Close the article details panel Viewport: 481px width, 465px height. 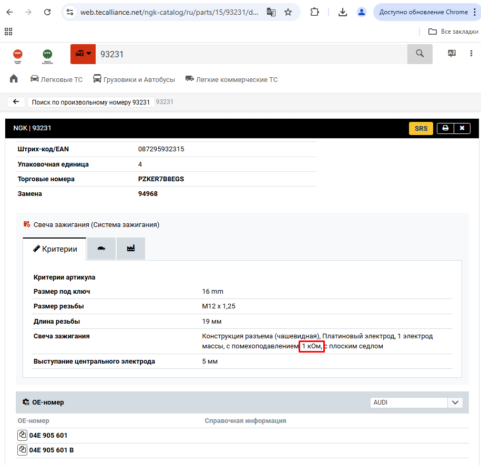tap(462, 128)
